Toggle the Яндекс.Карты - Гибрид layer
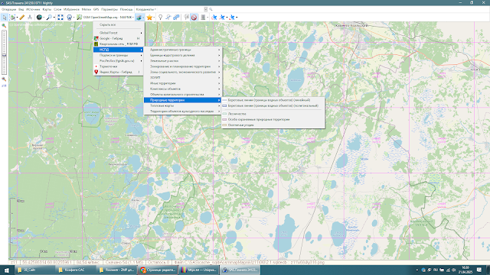 [119, 72]
